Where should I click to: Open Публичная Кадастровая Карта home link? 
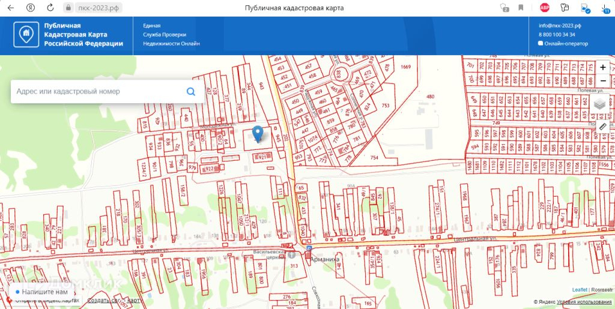click(x=83, y=34)
